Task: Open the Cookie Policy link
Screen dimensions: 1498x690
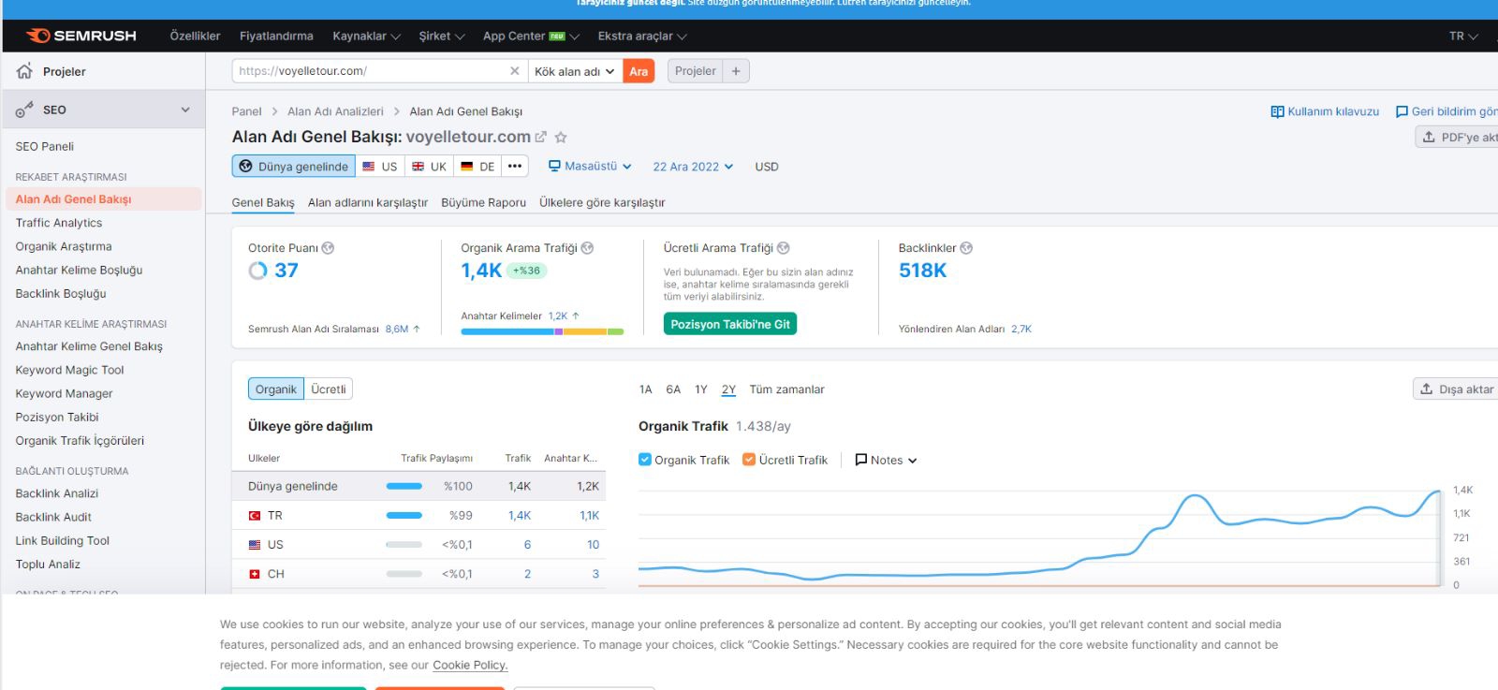Action: tap(470, 665)
